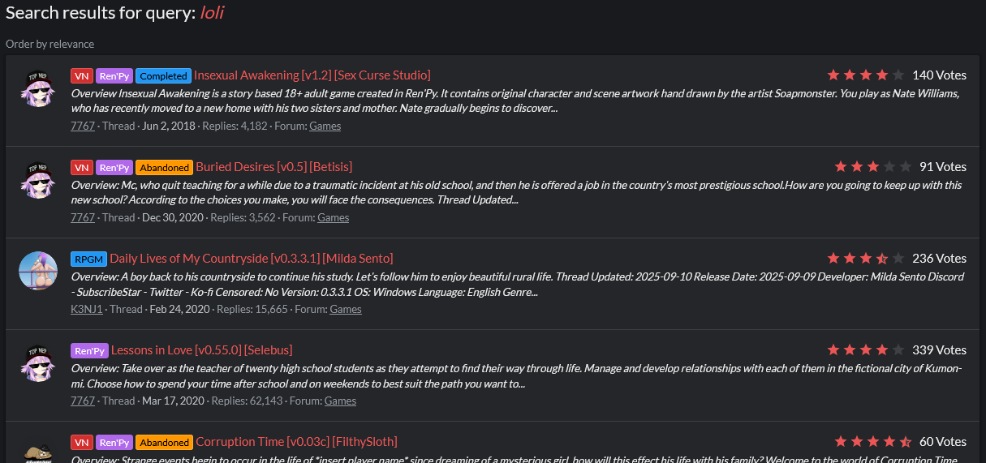Click the Abandoned tag on Buried Desires
The width and height of the screenshot is (986, 463).
tap(164, 167)
